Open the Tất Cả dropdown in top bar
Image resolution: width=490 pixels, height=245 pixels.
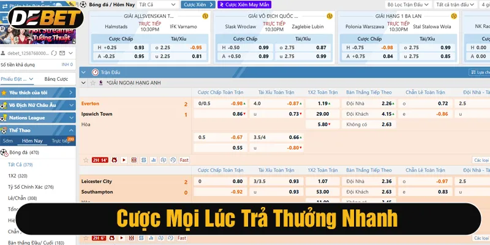pos(158,4)
